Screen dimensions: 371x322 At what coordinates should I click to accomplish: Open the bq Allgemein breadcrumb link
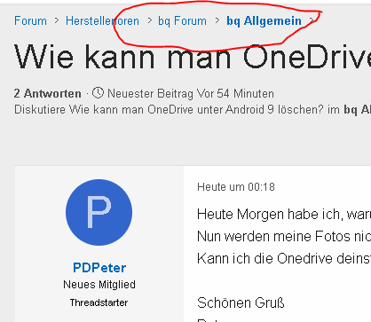pos(264,21)
